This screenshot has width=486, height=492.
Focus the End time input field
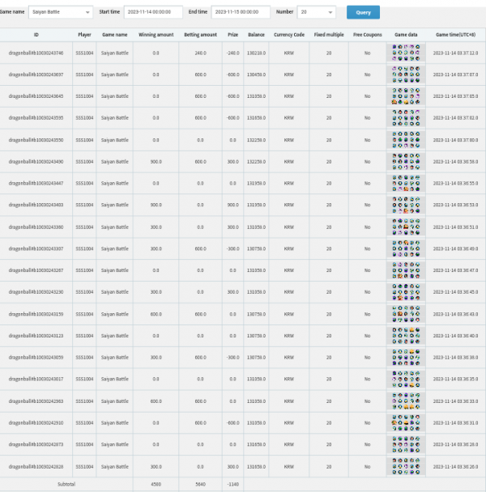click(x=241, y=12)
